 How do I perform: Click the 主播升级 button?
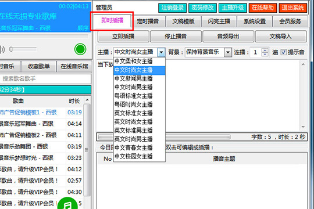click(233, 8)
